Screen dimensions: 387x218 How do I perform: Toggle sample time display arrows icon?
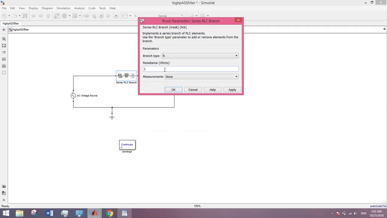point(4,52)
